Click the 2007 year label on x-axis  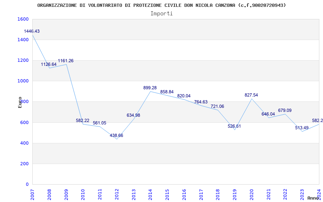click(33, 194)
